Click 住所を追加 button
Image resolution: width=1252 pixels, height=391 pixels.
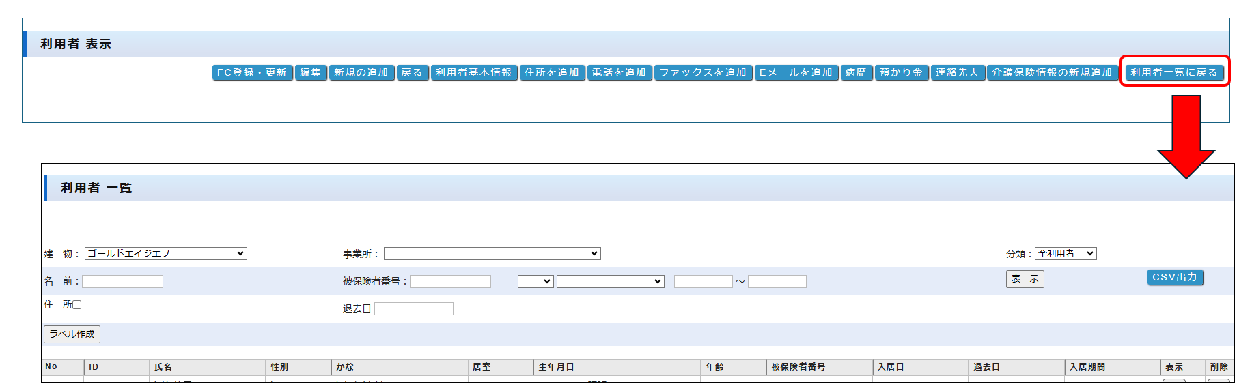click(552, 72)
